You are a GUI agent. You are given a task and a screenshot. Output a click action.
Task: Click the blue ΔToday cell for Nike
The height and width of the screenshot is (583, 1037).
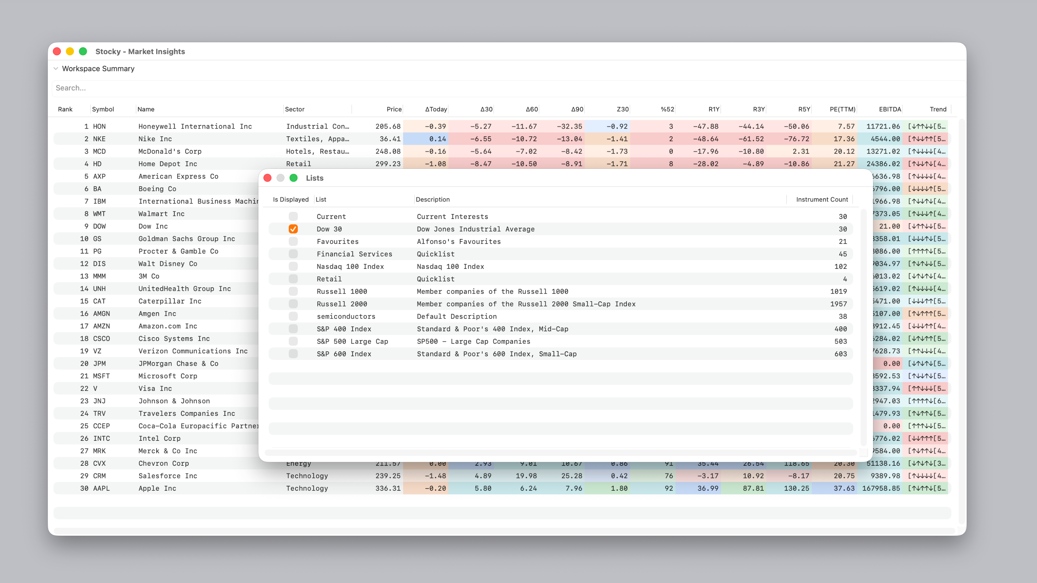click(425, 139)
